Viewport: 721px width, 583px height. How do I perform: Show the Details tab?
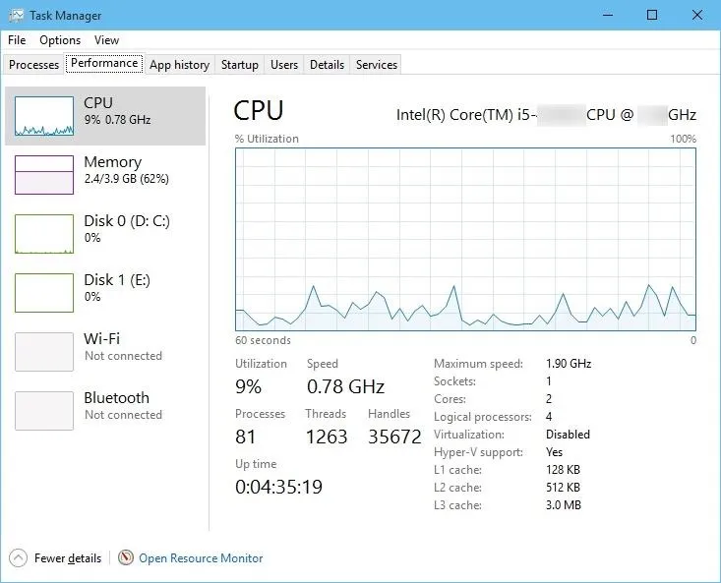coord(327,65)
